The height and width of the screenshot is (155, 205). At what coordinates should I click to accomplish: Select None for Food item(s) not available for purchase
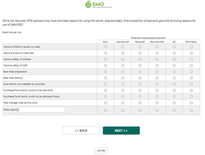coord(105,84)
